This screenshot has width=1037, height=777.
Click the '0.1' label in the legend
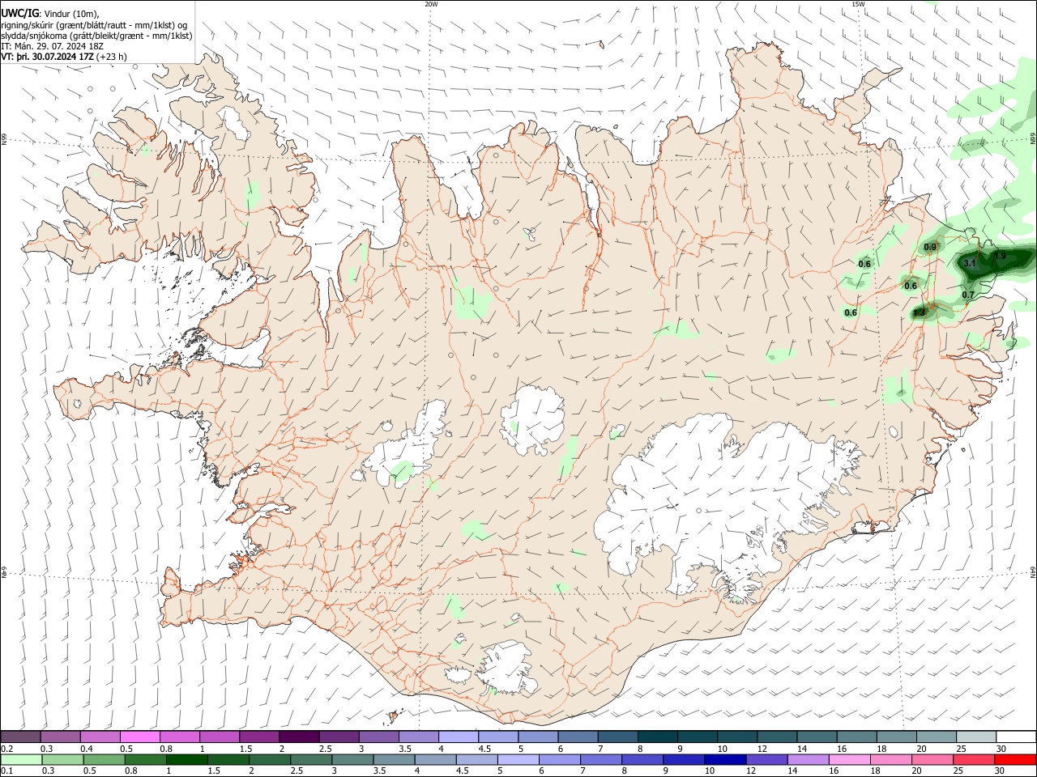[7, 771]
